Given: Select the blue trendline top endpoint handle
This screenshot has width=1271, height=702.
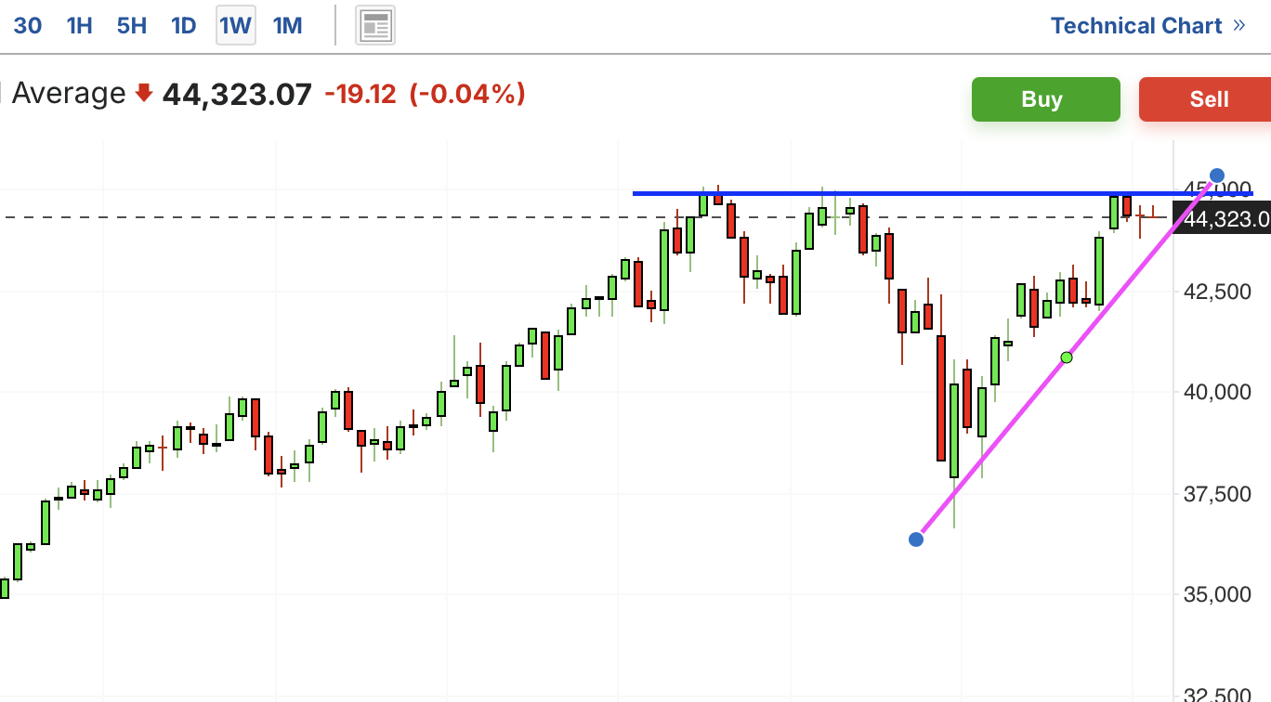Looking at the screenshot, I should 1217,175.
